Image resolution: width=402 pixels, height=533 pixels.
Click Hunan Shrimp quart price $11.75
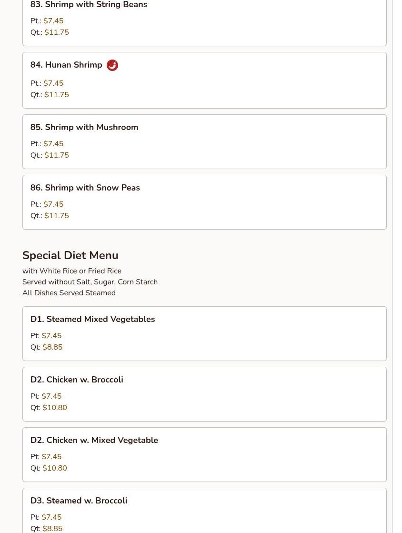[56, 94]
